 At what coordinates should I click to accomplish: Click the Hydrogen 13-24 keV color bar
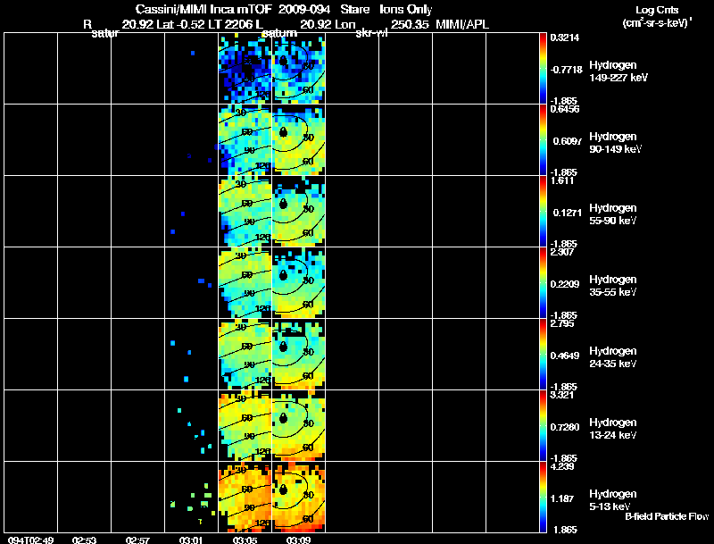point(543,426)
